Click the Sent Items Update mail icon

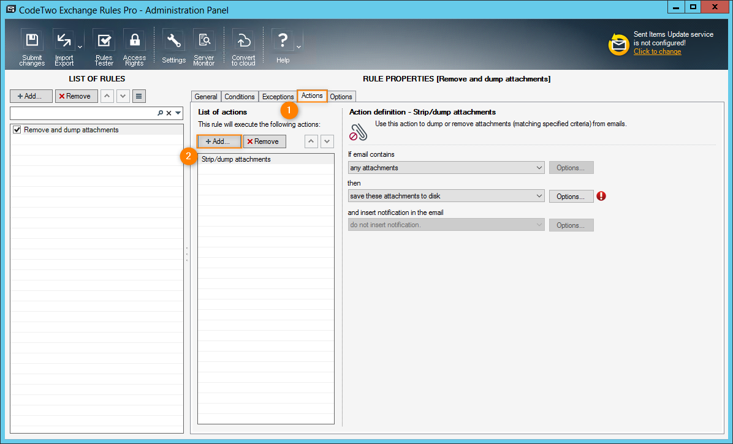coord(618,44)
